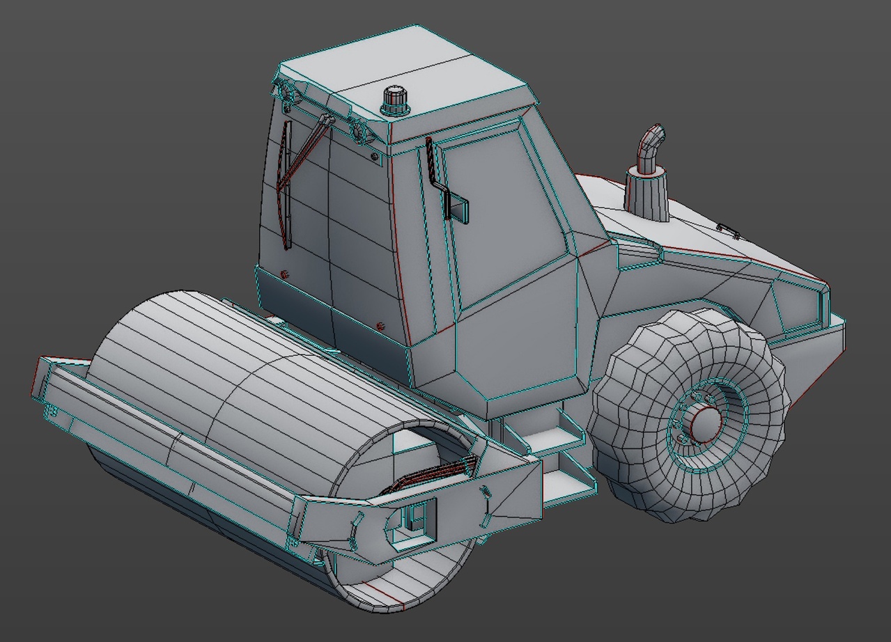Click the wheel hub center of the rear tire
891x642 pixels.
706,423
